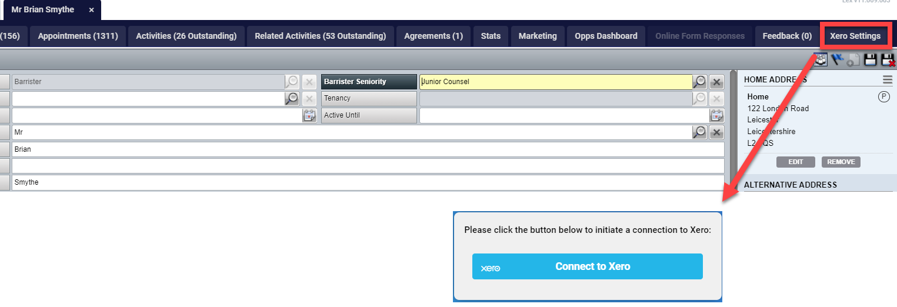Clear the field below Barrister
Screen dimensions: 897x307
[x=309, y=98]
